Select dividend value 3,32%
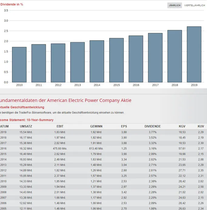This screenshot has height=210, width=207. 152,143
